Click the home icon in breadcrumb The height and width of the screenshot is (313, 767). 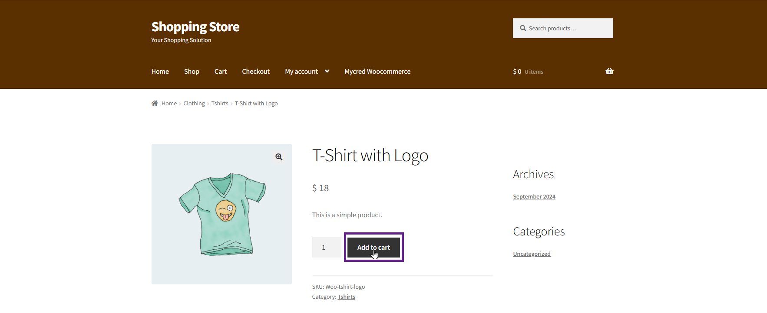tap(155, 103)
